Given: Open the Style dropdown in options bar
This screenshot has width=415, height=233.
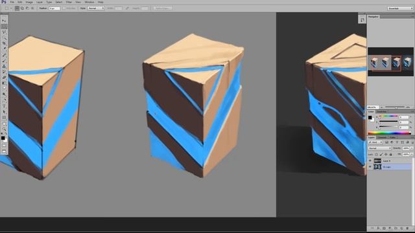Looking at the screenshot, I should 96,8.
